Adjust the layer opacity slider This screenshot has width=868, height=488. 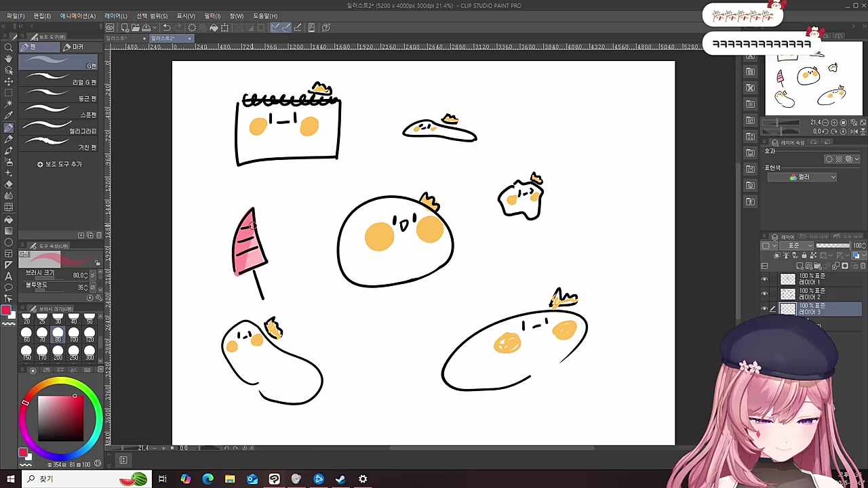[833, 245]
